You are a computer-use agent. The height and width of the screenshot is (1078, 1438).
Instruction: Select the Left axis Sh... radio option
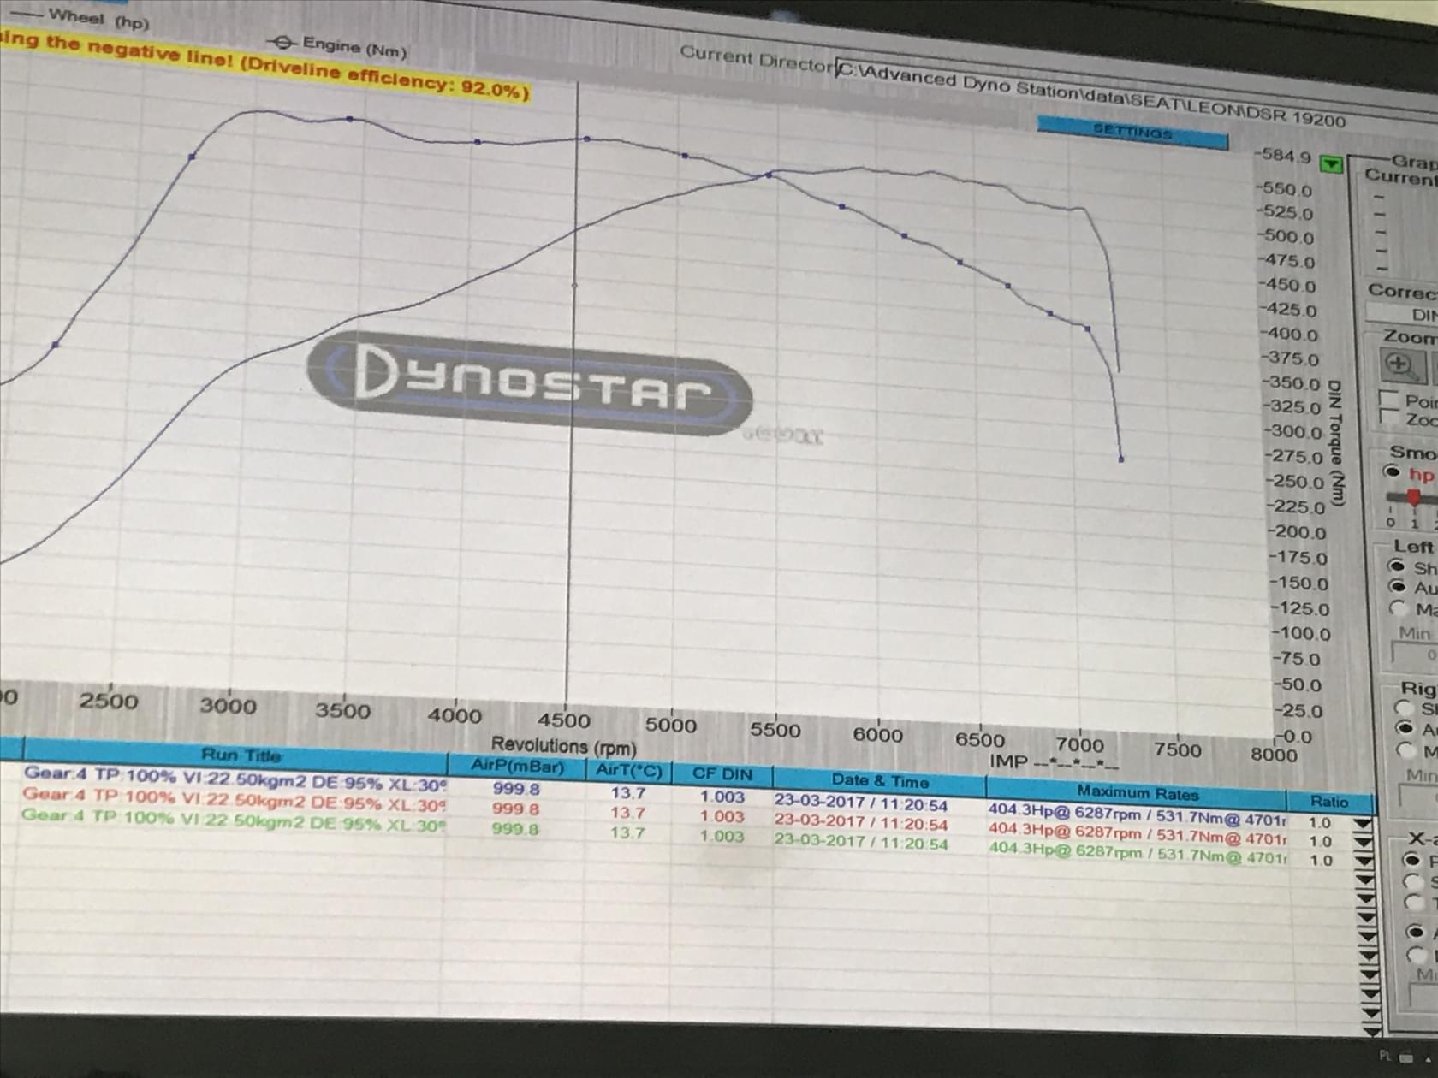point(1397,566)
